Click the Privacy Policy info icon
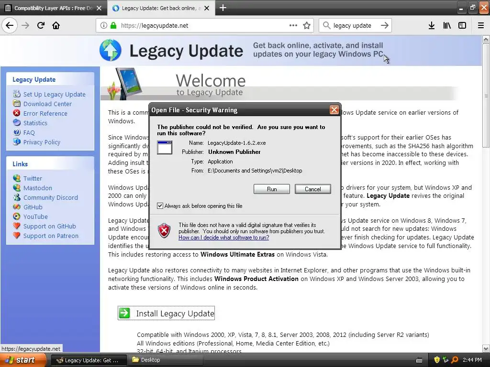490x367 pixels. tap(17, 141)
